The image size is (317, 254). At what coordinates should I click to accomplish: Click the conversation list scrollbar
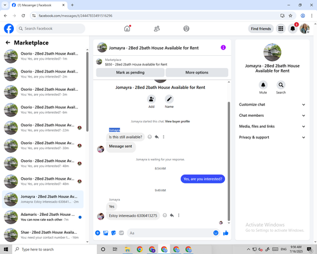(x=87, y=91)
